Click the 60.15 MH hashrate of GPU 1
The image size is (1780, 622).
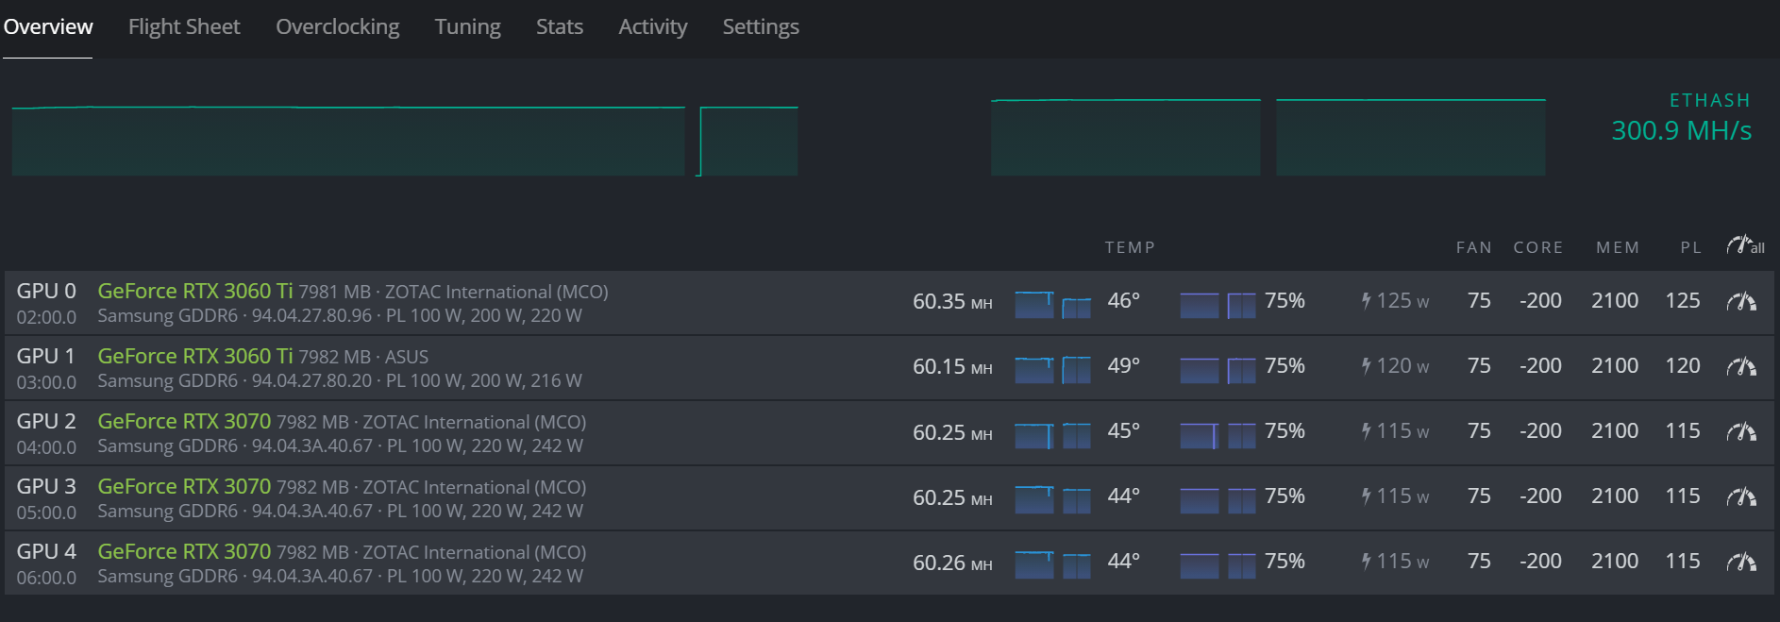pos(952,367)
